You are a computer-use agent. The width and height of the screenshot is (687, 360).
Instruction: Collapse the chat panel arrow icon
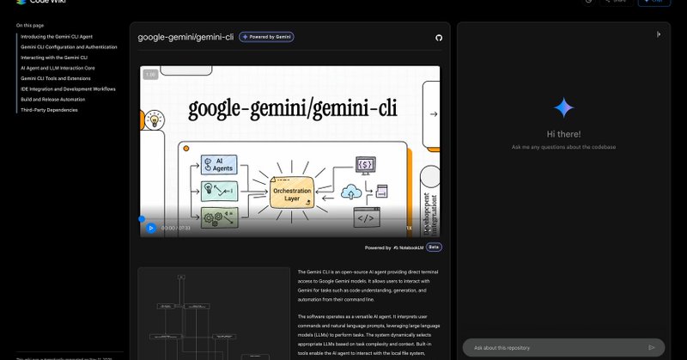click(x=659, y=34)
